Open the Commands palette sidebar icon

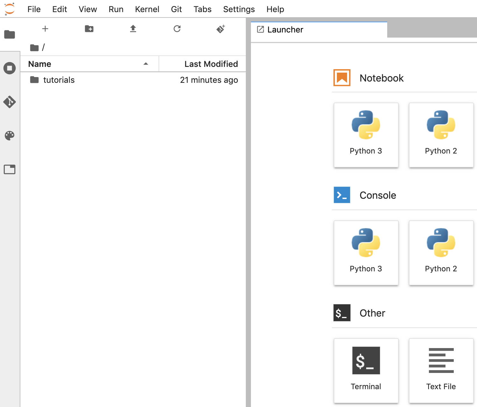tap(10, 136)
